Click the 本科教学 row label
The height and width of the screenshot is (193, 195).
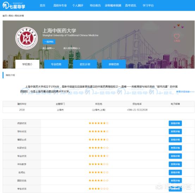click(x=22, y=164)
